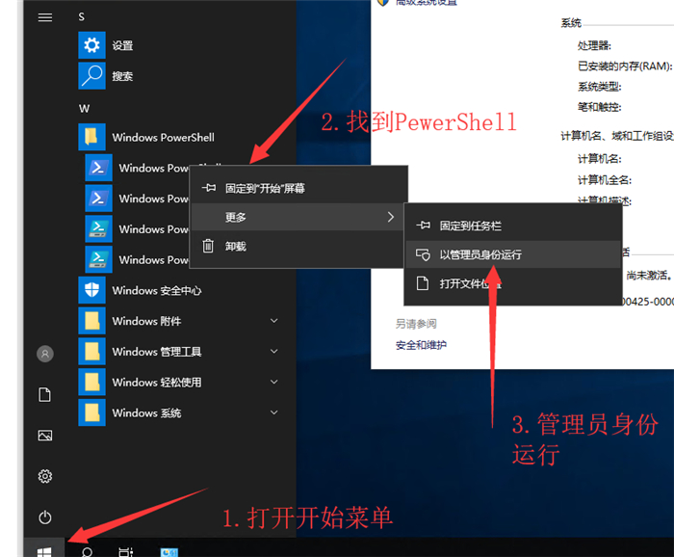
Task: Expand the Windows 管理工具 folder chevron
Action: point(273,351)
